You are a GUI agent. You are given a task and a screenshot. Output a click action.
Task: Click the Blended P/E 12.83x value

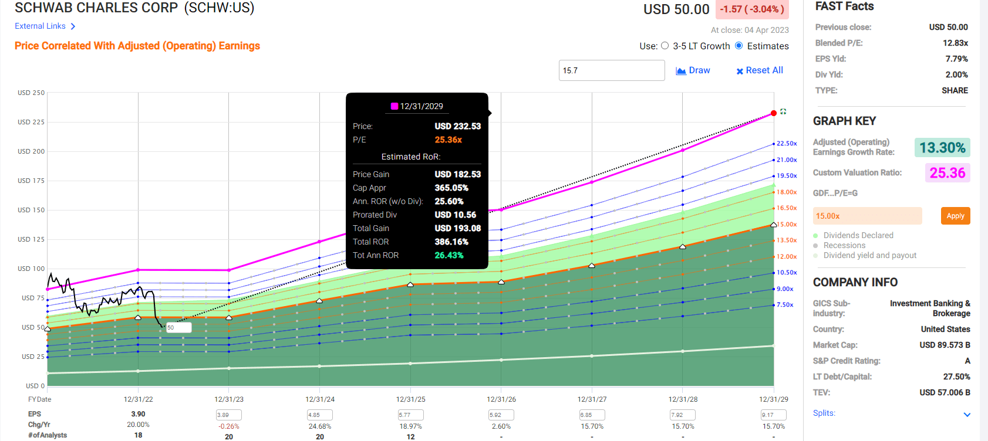point(955,43)
